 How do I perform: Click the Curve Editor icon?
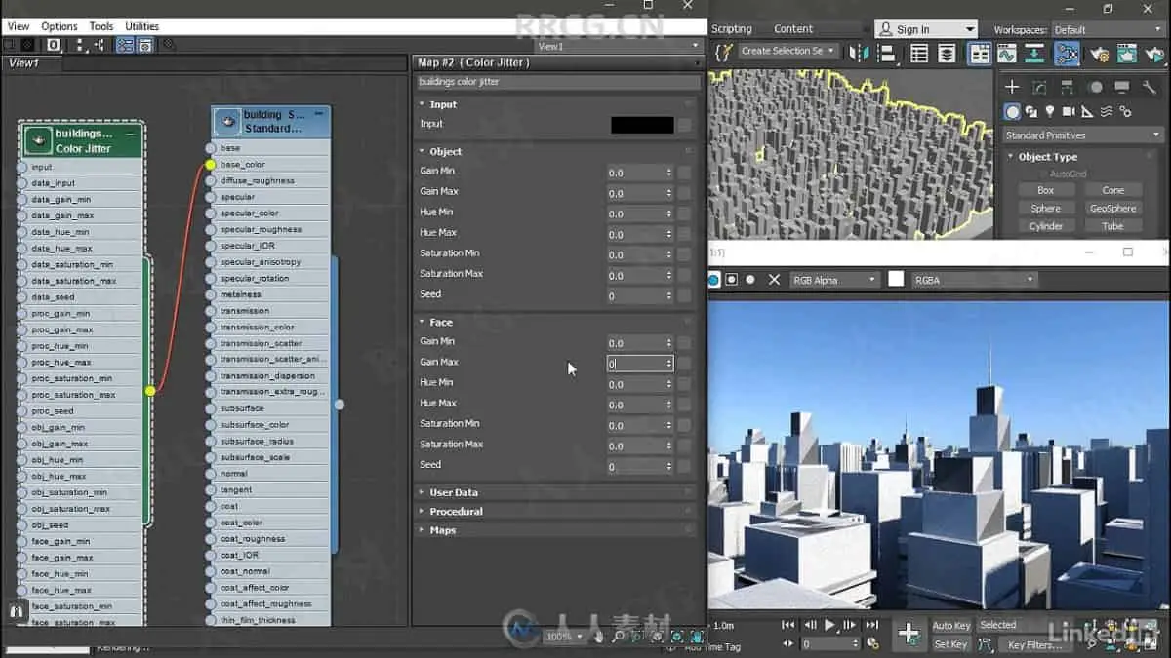click(x=1007, y=54)
